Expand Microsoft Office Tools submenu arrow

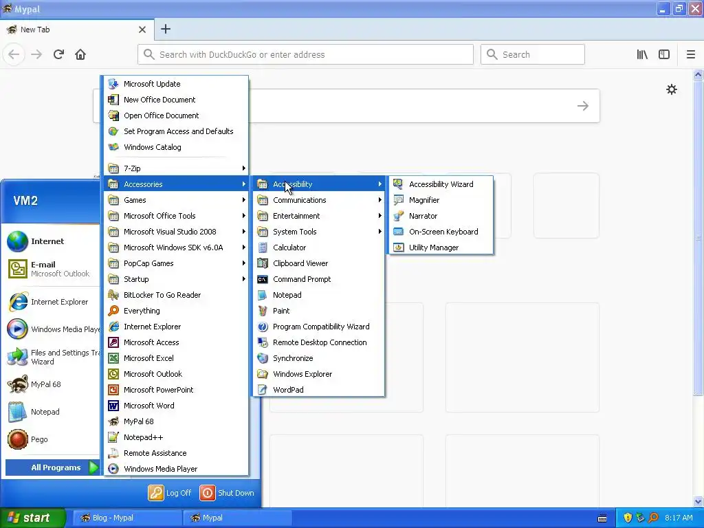click(244, 216)
